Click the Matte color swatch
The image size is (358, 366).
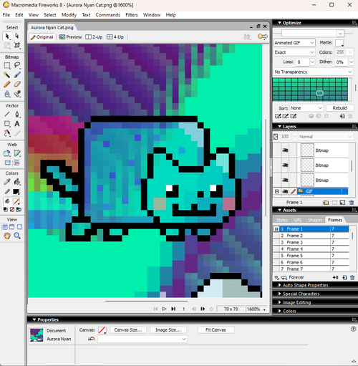tap(339, 43)
